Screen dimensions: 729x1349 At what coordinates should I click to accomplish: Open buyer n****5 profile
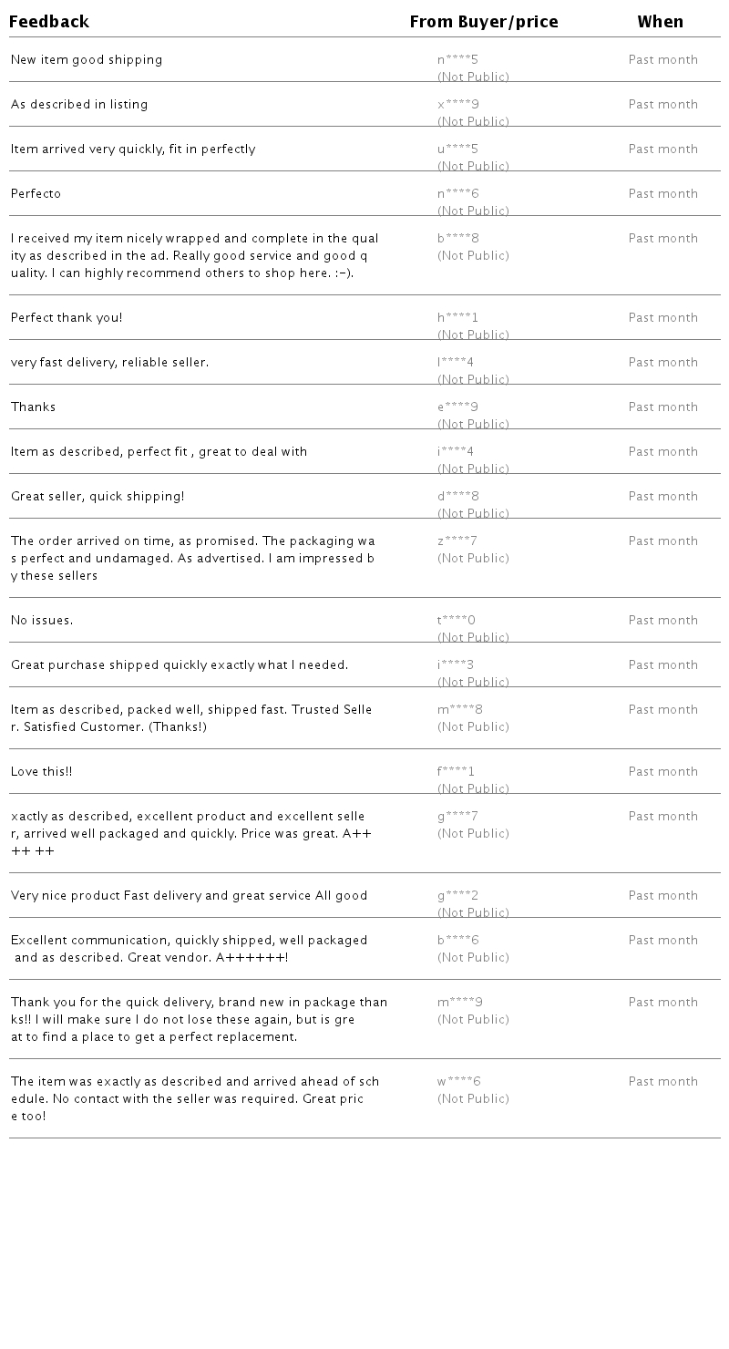[457, 60]
